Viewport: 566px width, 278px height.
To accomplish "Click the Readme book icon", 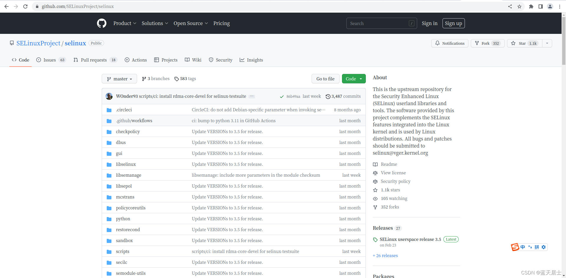I will 375,164.
